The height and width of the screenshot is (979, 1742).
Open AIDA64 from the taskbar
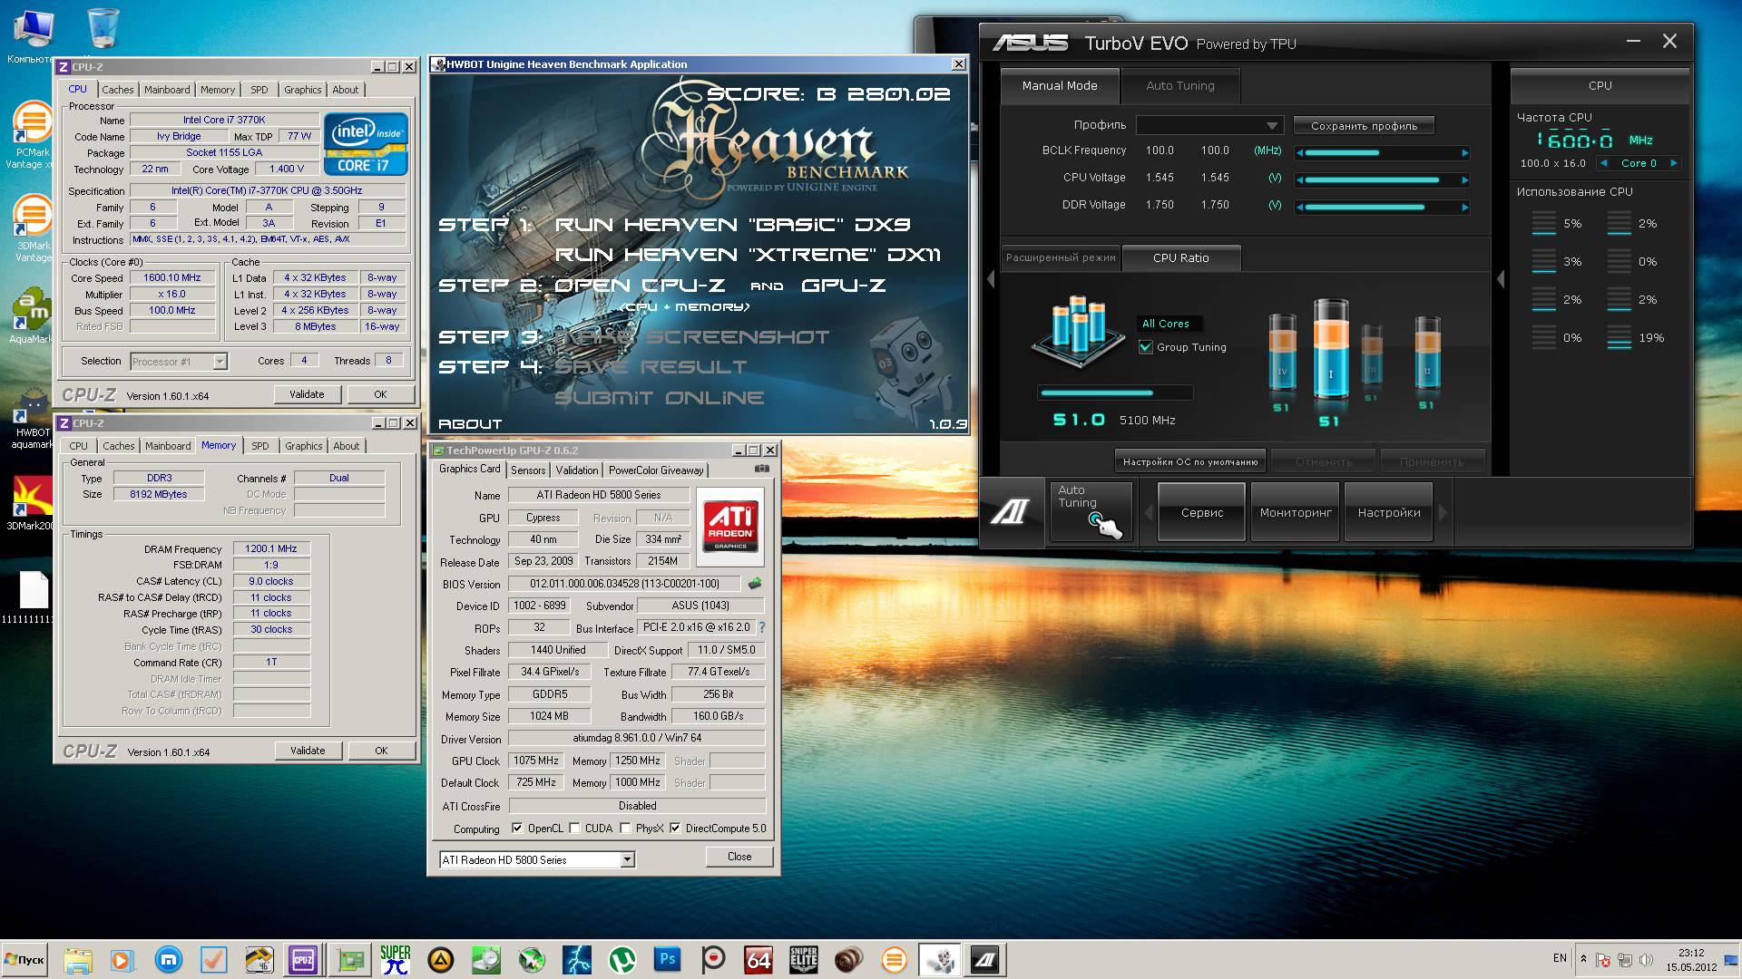(758, 960)
